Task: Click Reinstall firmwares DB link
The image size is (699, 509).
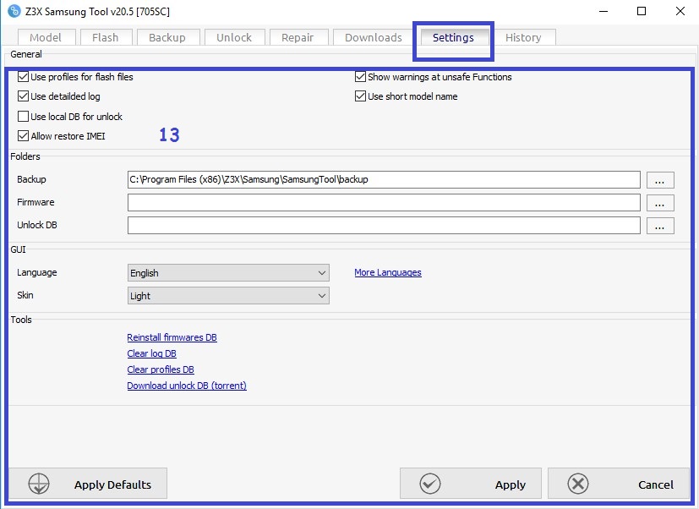Action: [172, 337]
